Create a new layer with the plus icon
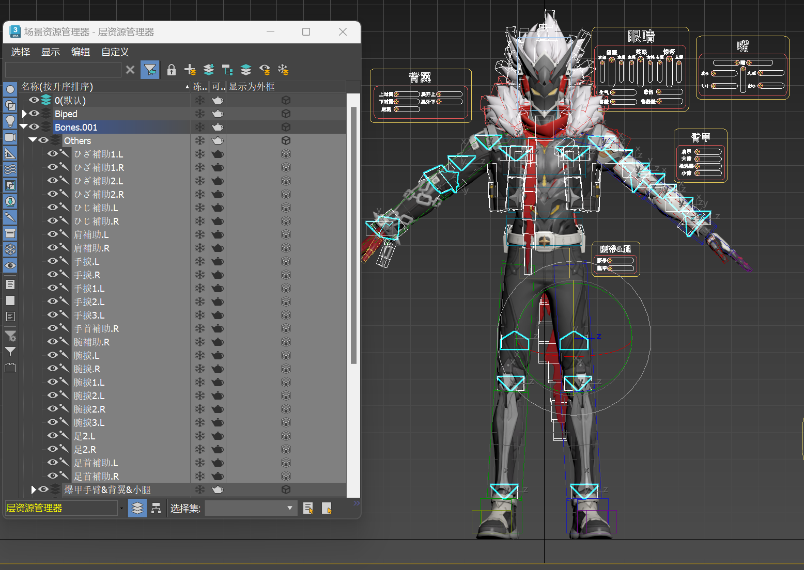This screenshot has height=570, width=804. (190, 70)
